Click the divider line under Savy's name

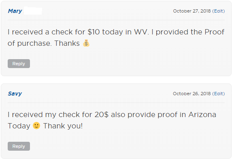pos(116,102)
